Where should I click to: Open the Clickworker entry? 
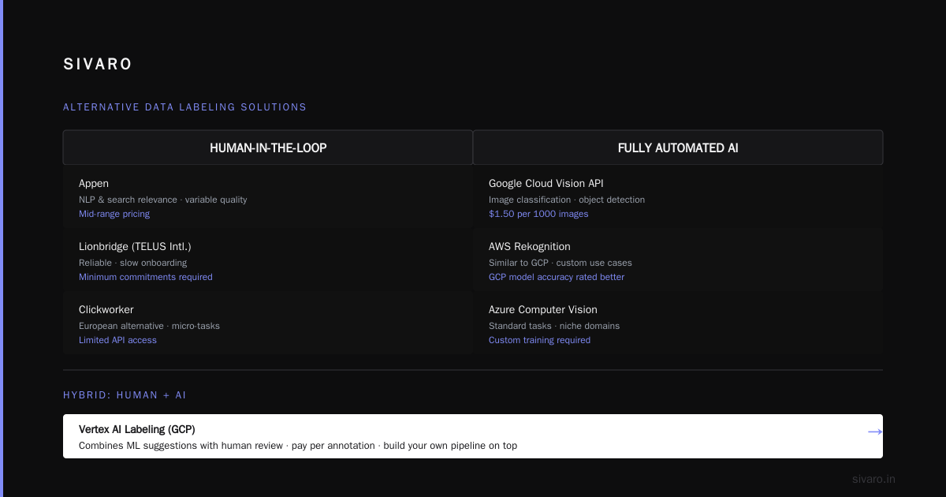click(106, 310)
